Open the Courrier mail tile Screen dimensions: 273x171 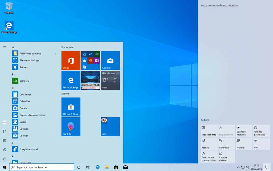110,61
